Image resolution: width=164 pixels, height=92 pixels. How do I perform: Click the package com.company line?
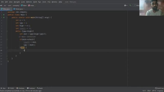coord(17,12)
